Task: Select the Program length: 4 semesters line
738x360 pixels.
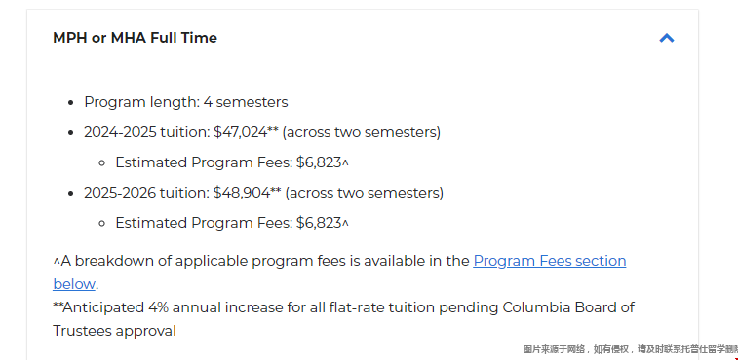Action: point(186,102)
